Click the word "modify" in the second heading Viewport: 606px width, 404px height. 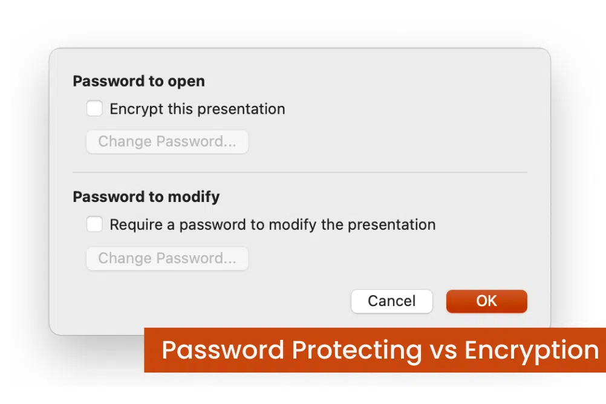[x=195, y=197]
